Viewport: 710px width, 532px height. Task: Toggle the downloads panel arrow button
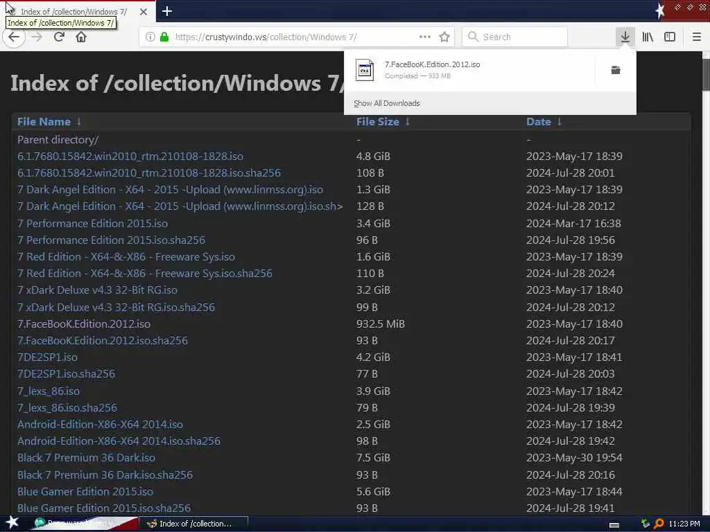coord(625,37)
